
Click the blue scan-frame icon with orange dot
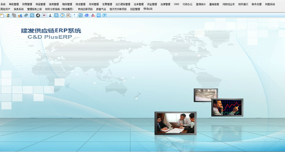(62, 15)
